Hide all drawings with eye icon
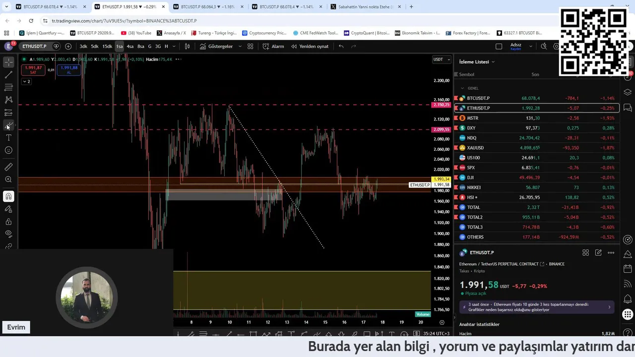 click(8, 234)
